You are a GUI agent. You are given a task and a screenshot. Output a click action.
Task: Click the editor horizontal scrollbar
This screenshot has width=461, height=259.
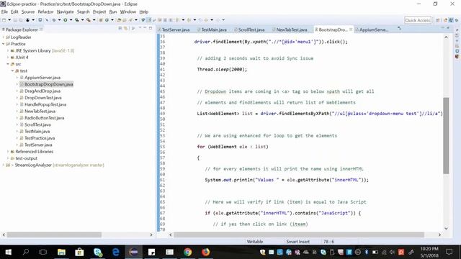click(299, 235)
